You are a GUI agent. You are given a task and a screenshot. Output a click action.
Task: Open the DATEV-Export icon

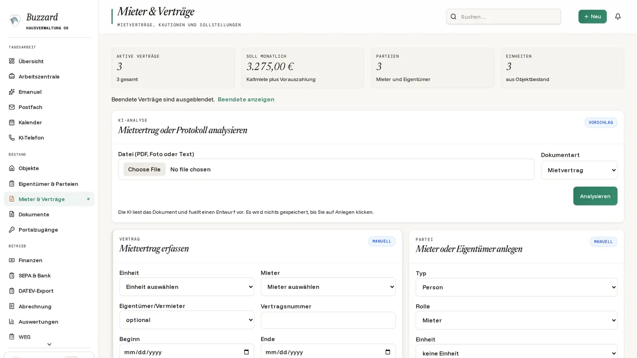[11, 291]
